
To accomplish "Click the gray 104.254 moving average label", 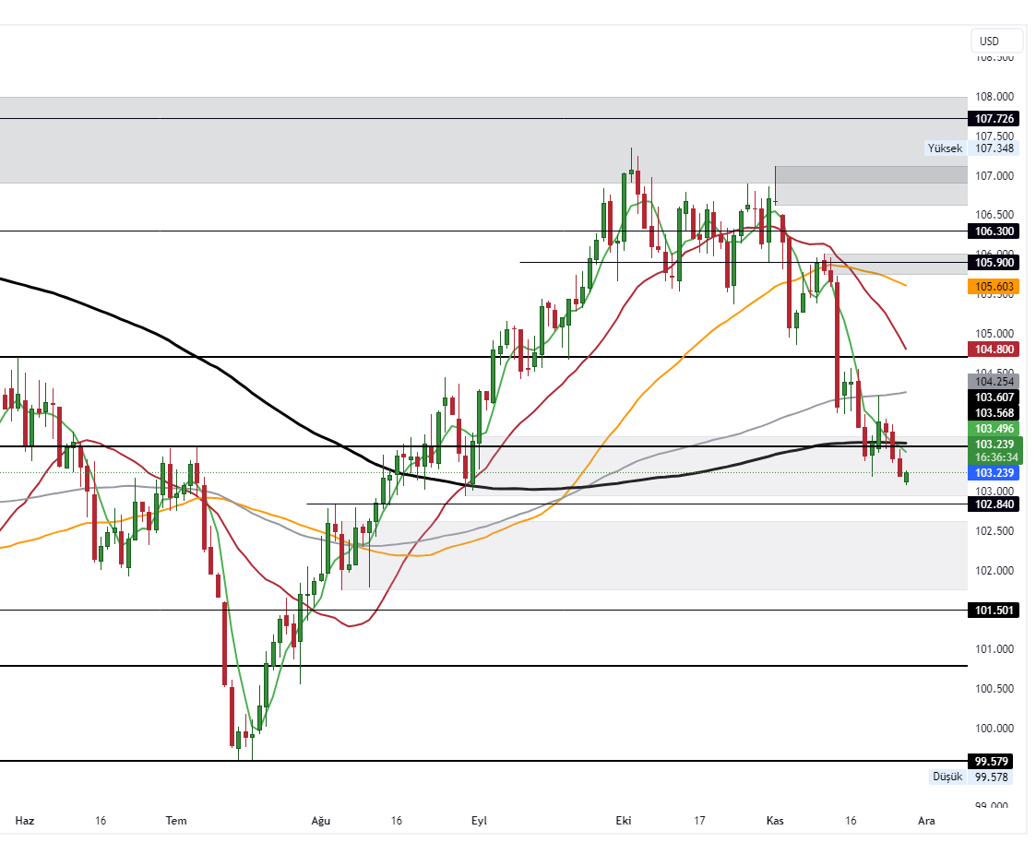I will tap(991, 381).
